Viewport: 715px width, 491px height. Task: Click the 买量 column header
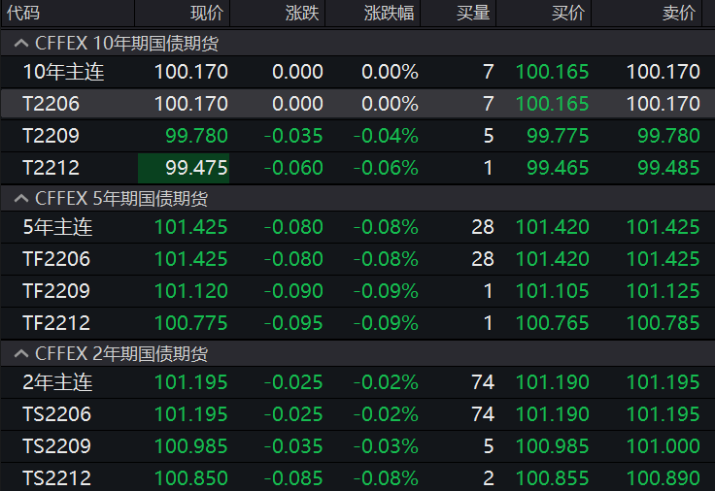pyautogui.click(x=473, y=14)
